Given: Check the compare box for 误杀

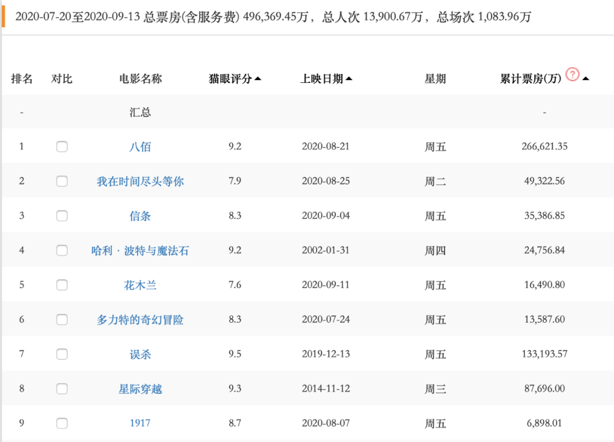Looking at the screenshot, I should point(62,354).
